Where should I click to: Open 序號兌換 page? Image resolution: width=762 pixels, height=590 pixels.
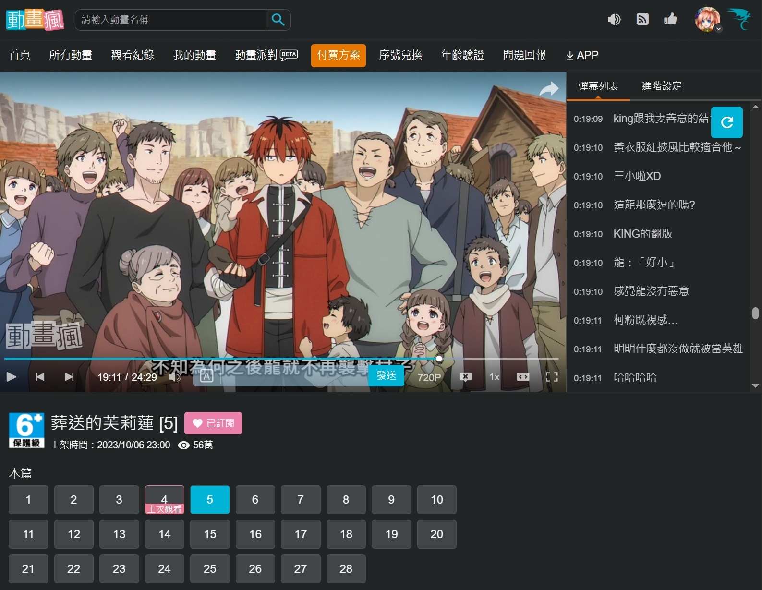coord(400,55)
